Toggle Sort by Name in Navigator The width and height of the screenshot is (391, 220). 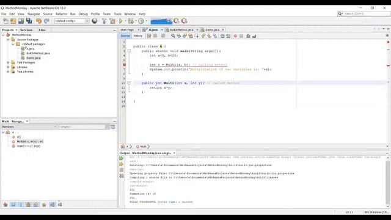[52, 205]
